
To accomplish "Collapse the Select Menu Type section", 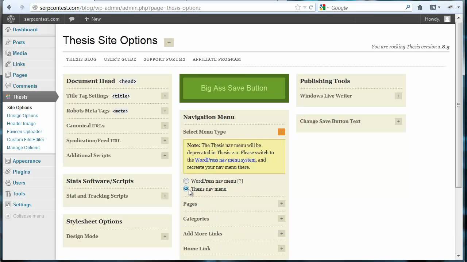I will click(281, 132).
